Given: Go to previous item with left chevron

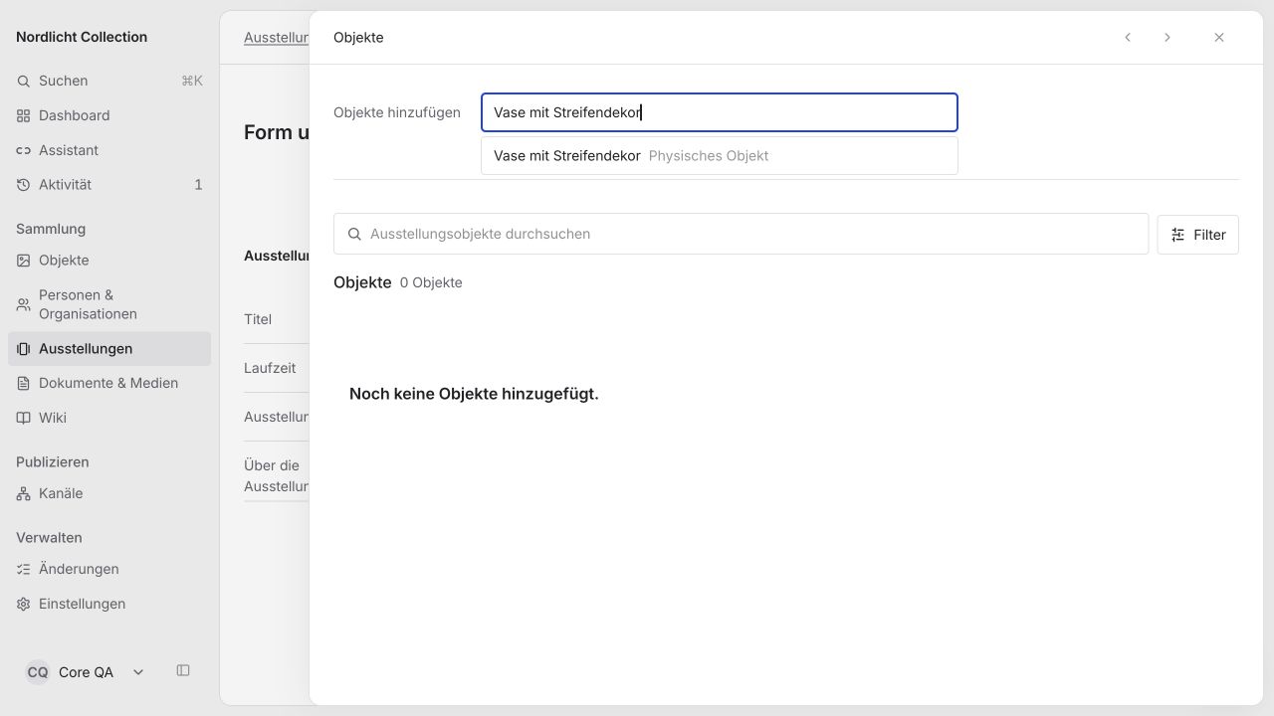Looking at the screenshot, I should click(x=1128, y=38).
